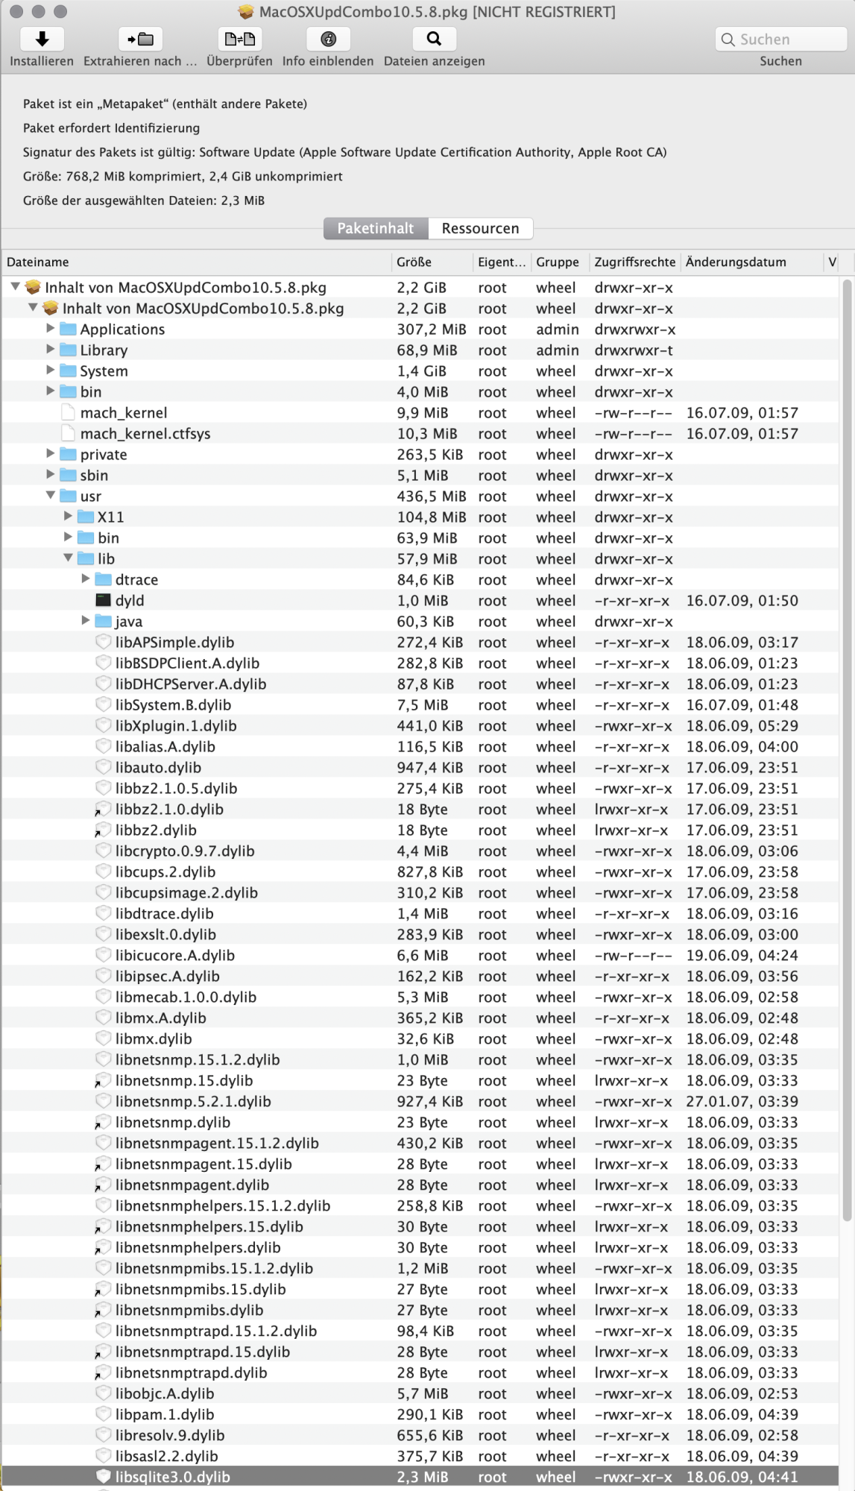855x1491 pixels.
Task: Click the private folder icon
Action: [68, 454]
